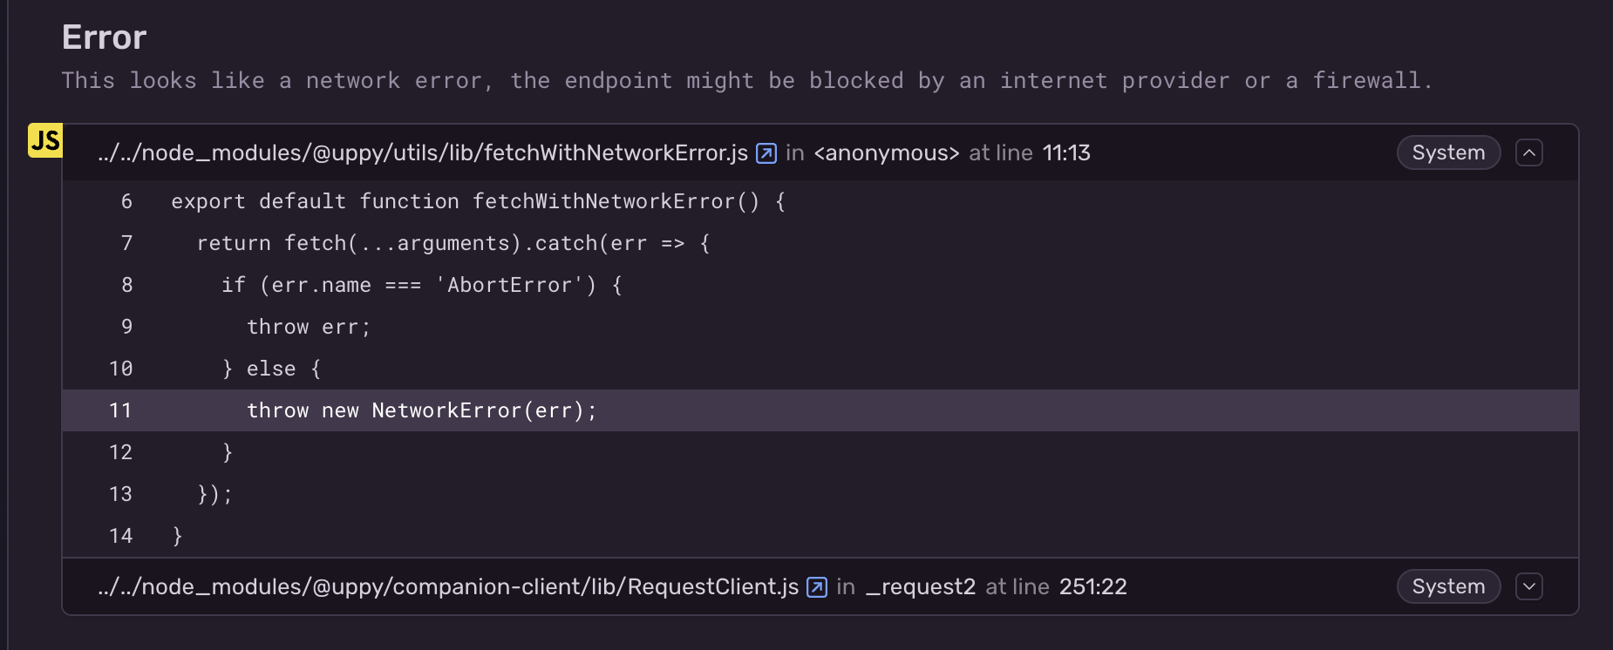
Task: Toggle the System label on the RequestClient.js frame
Action: coord(1448,586)
